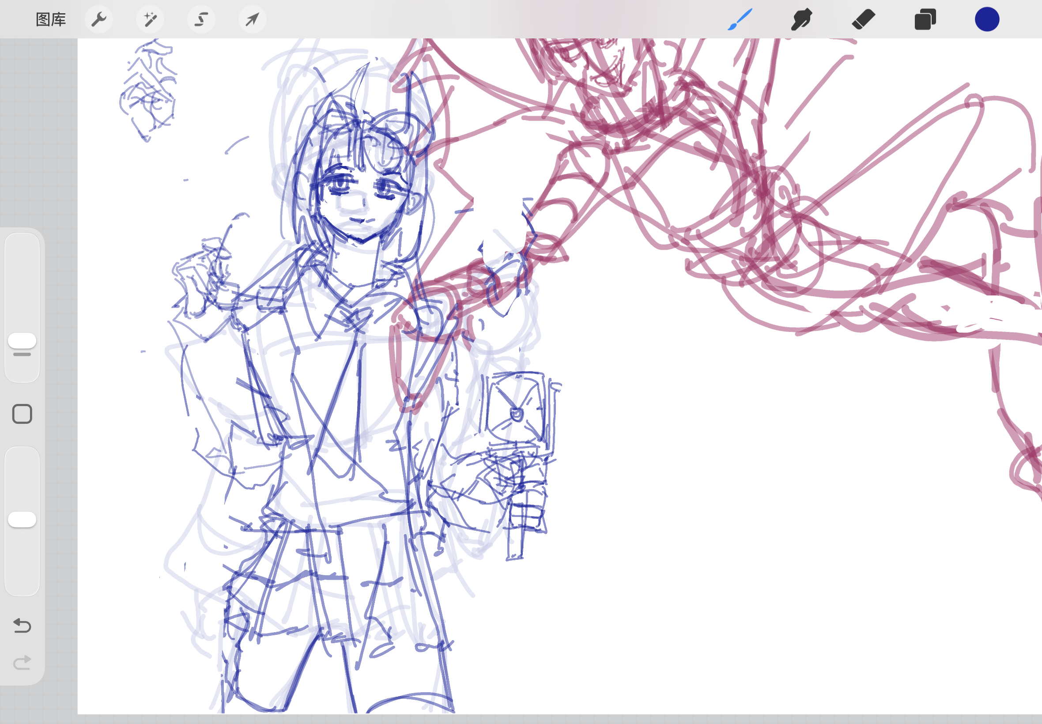1042x724 pixels.
Task: Undo the last stroke
Action: pos(22,626)
